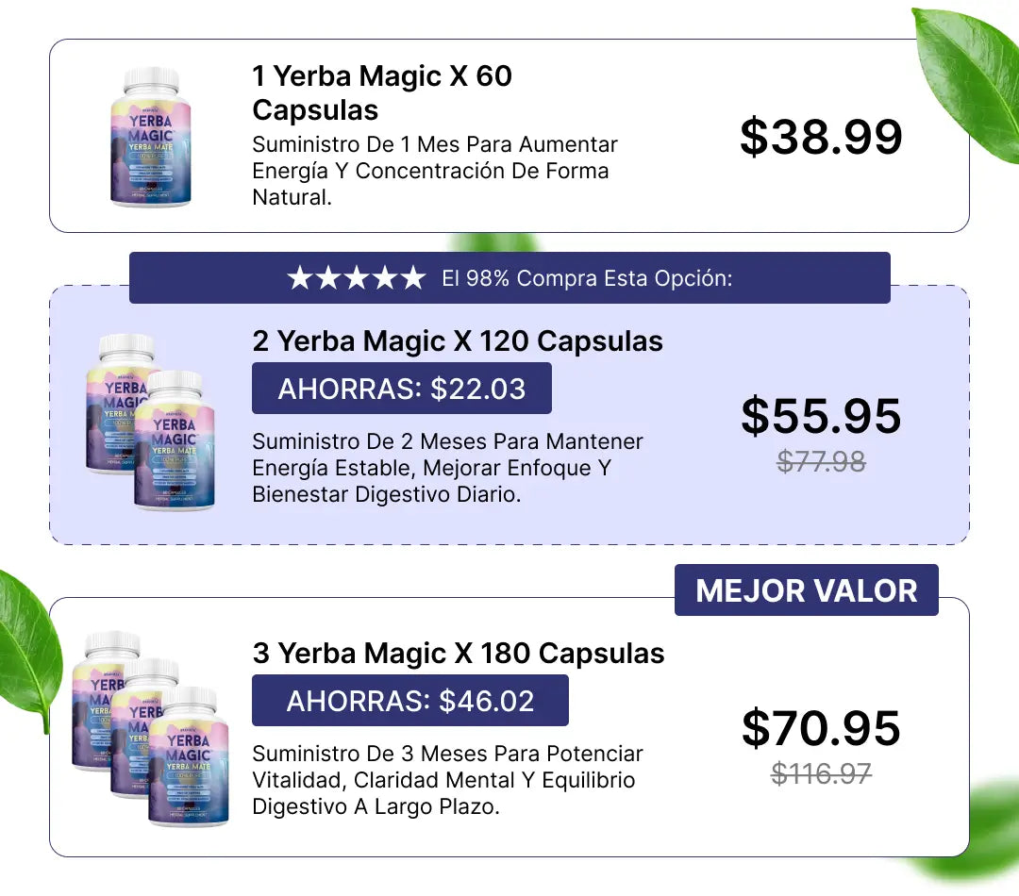Click the five-star rating icons
This screenshot has width=1019, height=896.
pos(357,277)
